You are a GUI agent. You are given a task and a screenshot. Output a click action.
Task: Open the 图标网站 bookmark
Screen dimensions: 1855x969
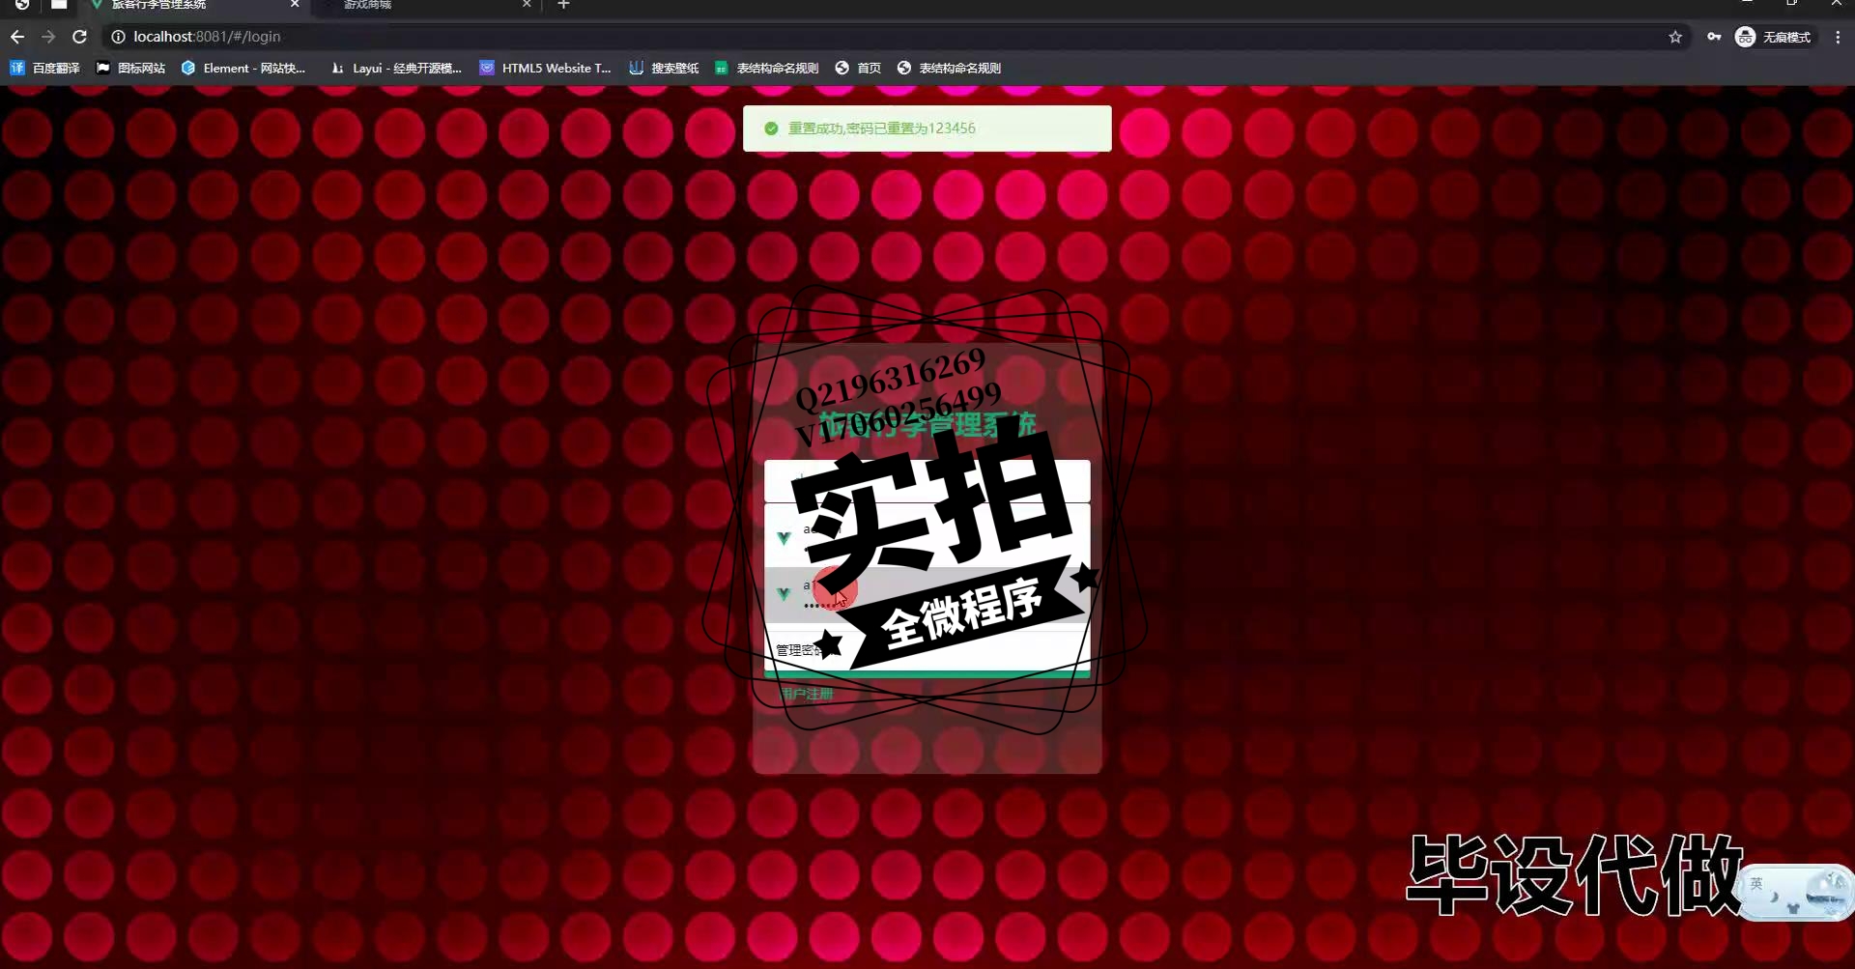pos(130,68)
